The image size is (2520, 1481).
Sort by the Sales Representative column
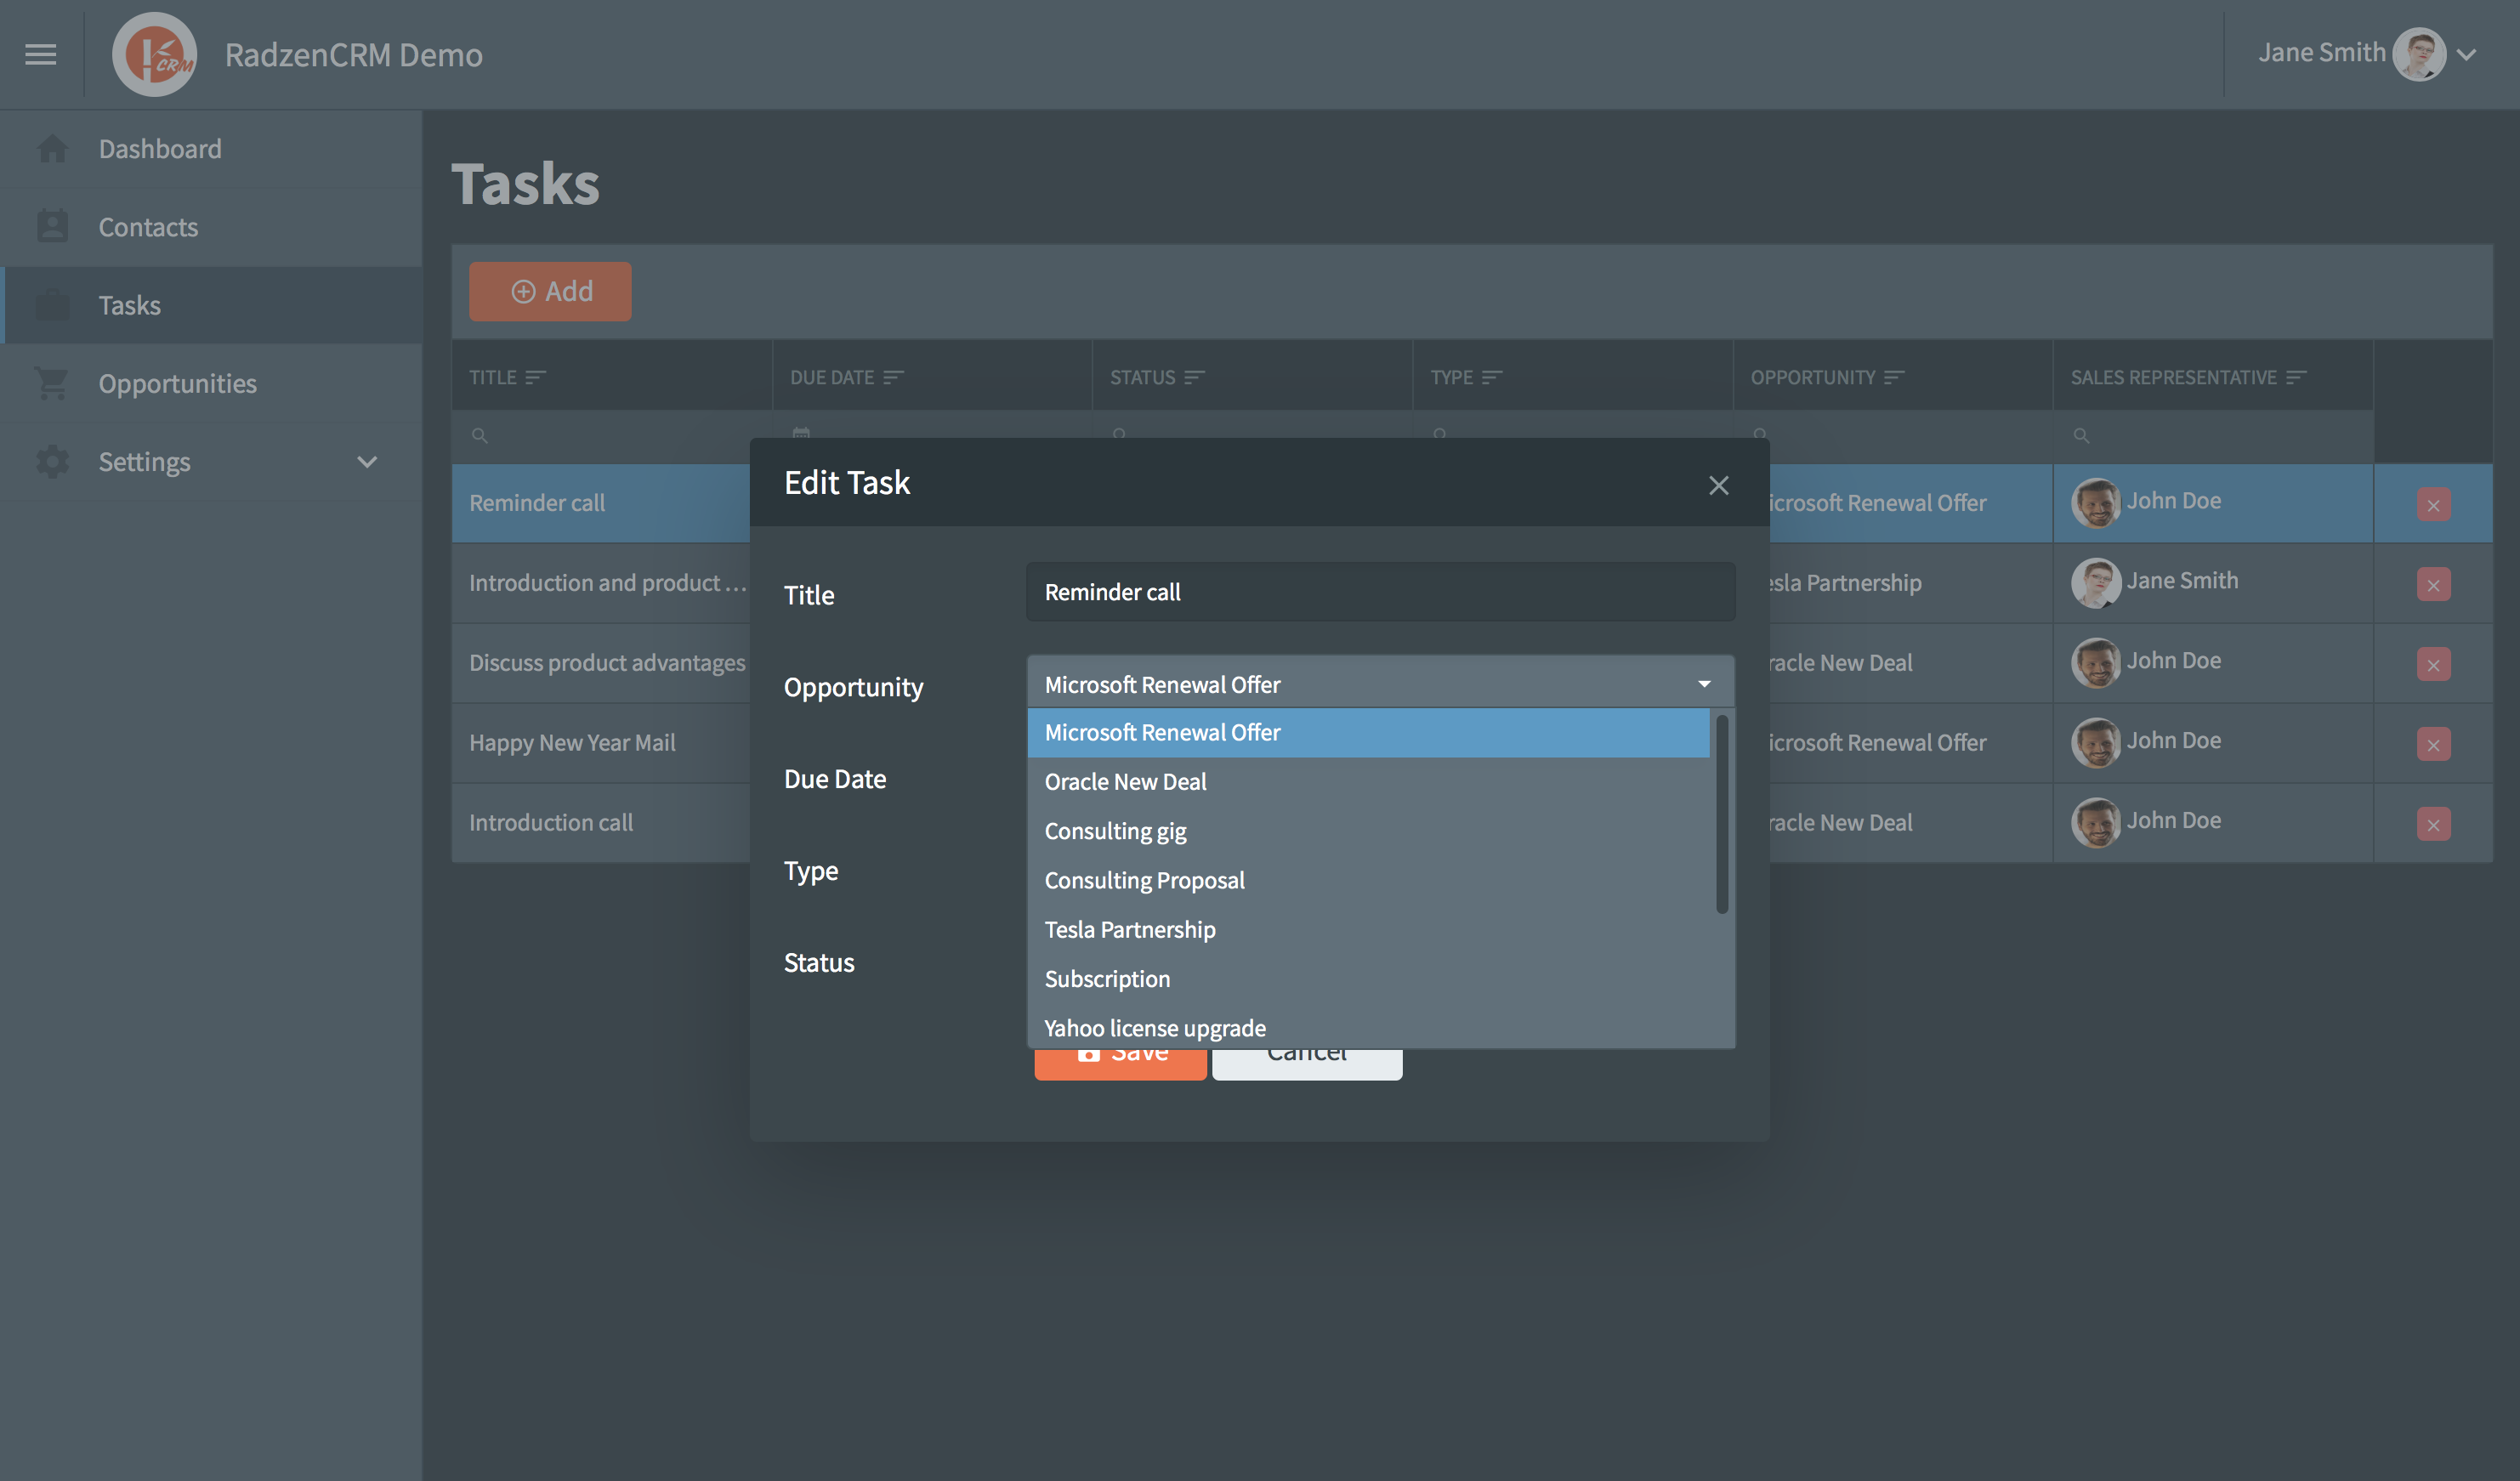(x=2296, y=377)
